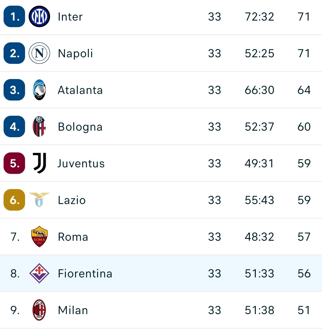Select the Bologna BFC 1909 badge

pyautogui.click(x=39, y=126)
